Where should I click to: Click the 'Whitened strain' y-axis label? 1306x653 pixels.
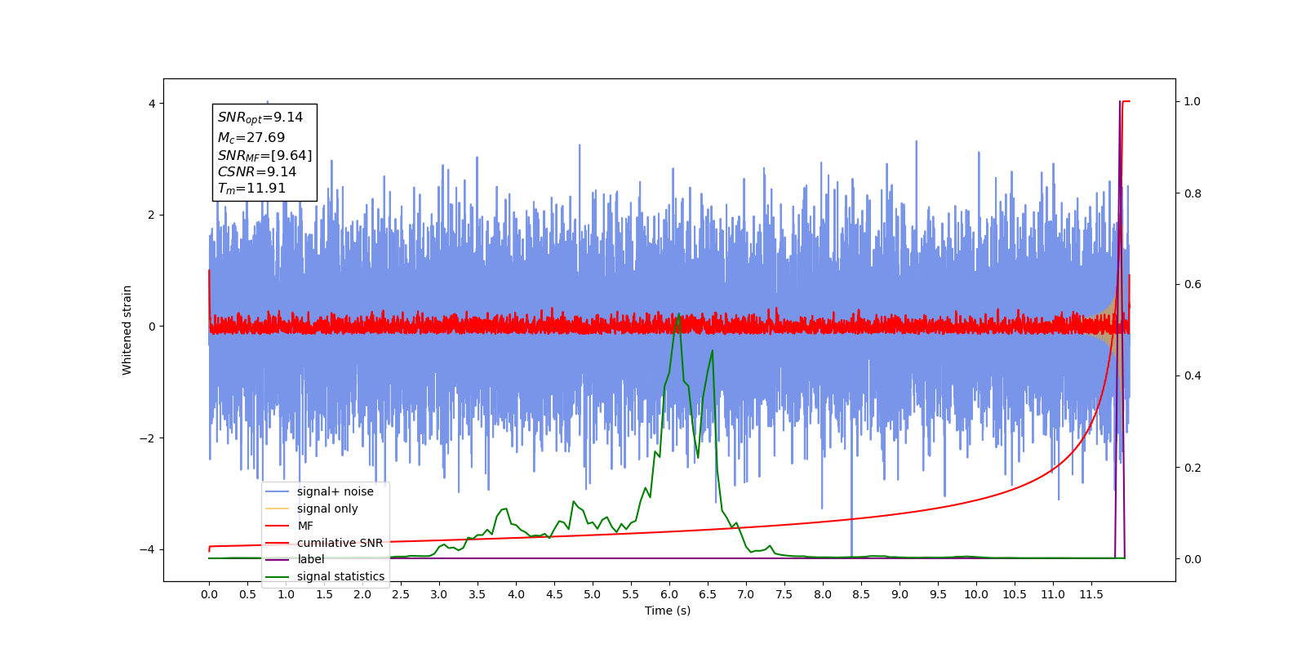[x=127, y=330]
